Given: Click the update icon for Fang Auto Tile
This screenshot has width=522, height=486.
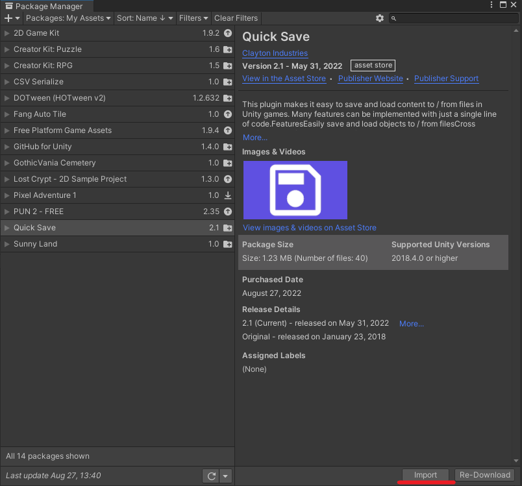Looking at the screenshot, I should pyautogui.click(x=228, y=114).
